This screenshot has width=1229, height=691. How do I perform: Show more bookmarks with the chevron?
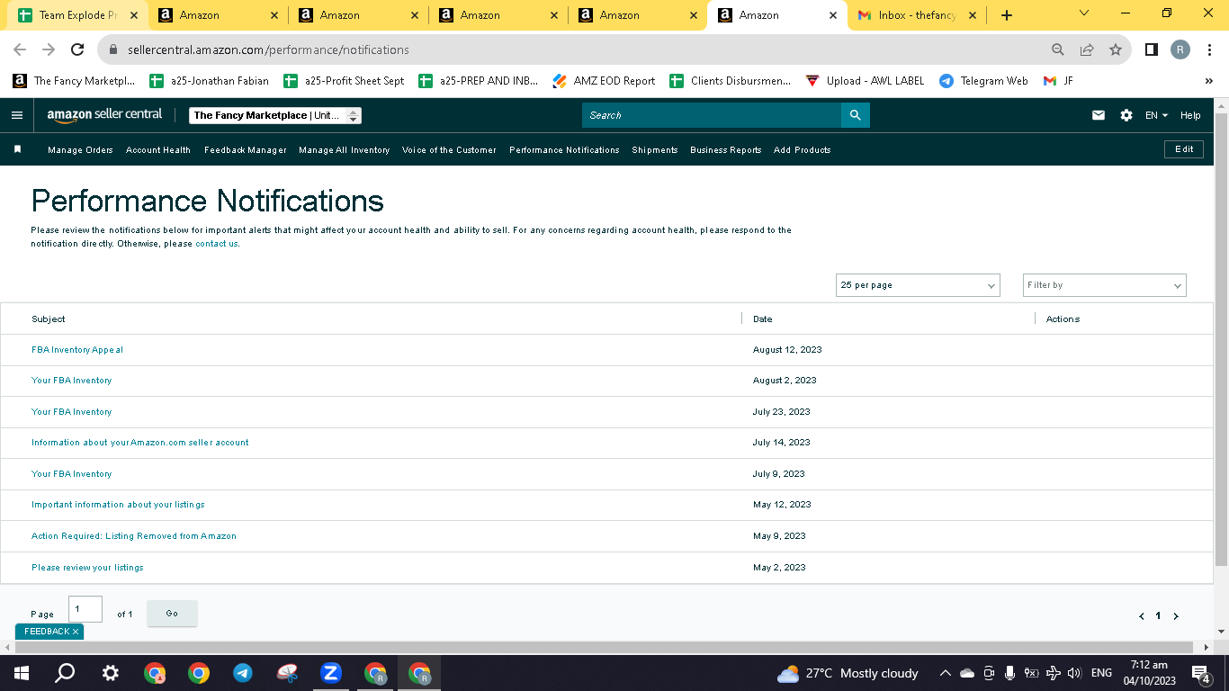(1208, 81)
